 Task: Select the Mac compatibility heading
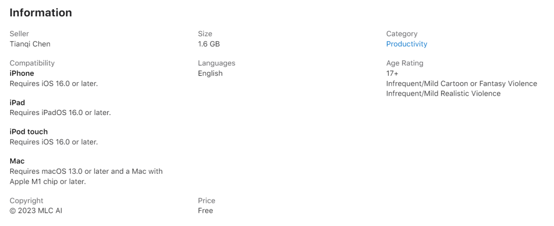(x=17, y=161)
